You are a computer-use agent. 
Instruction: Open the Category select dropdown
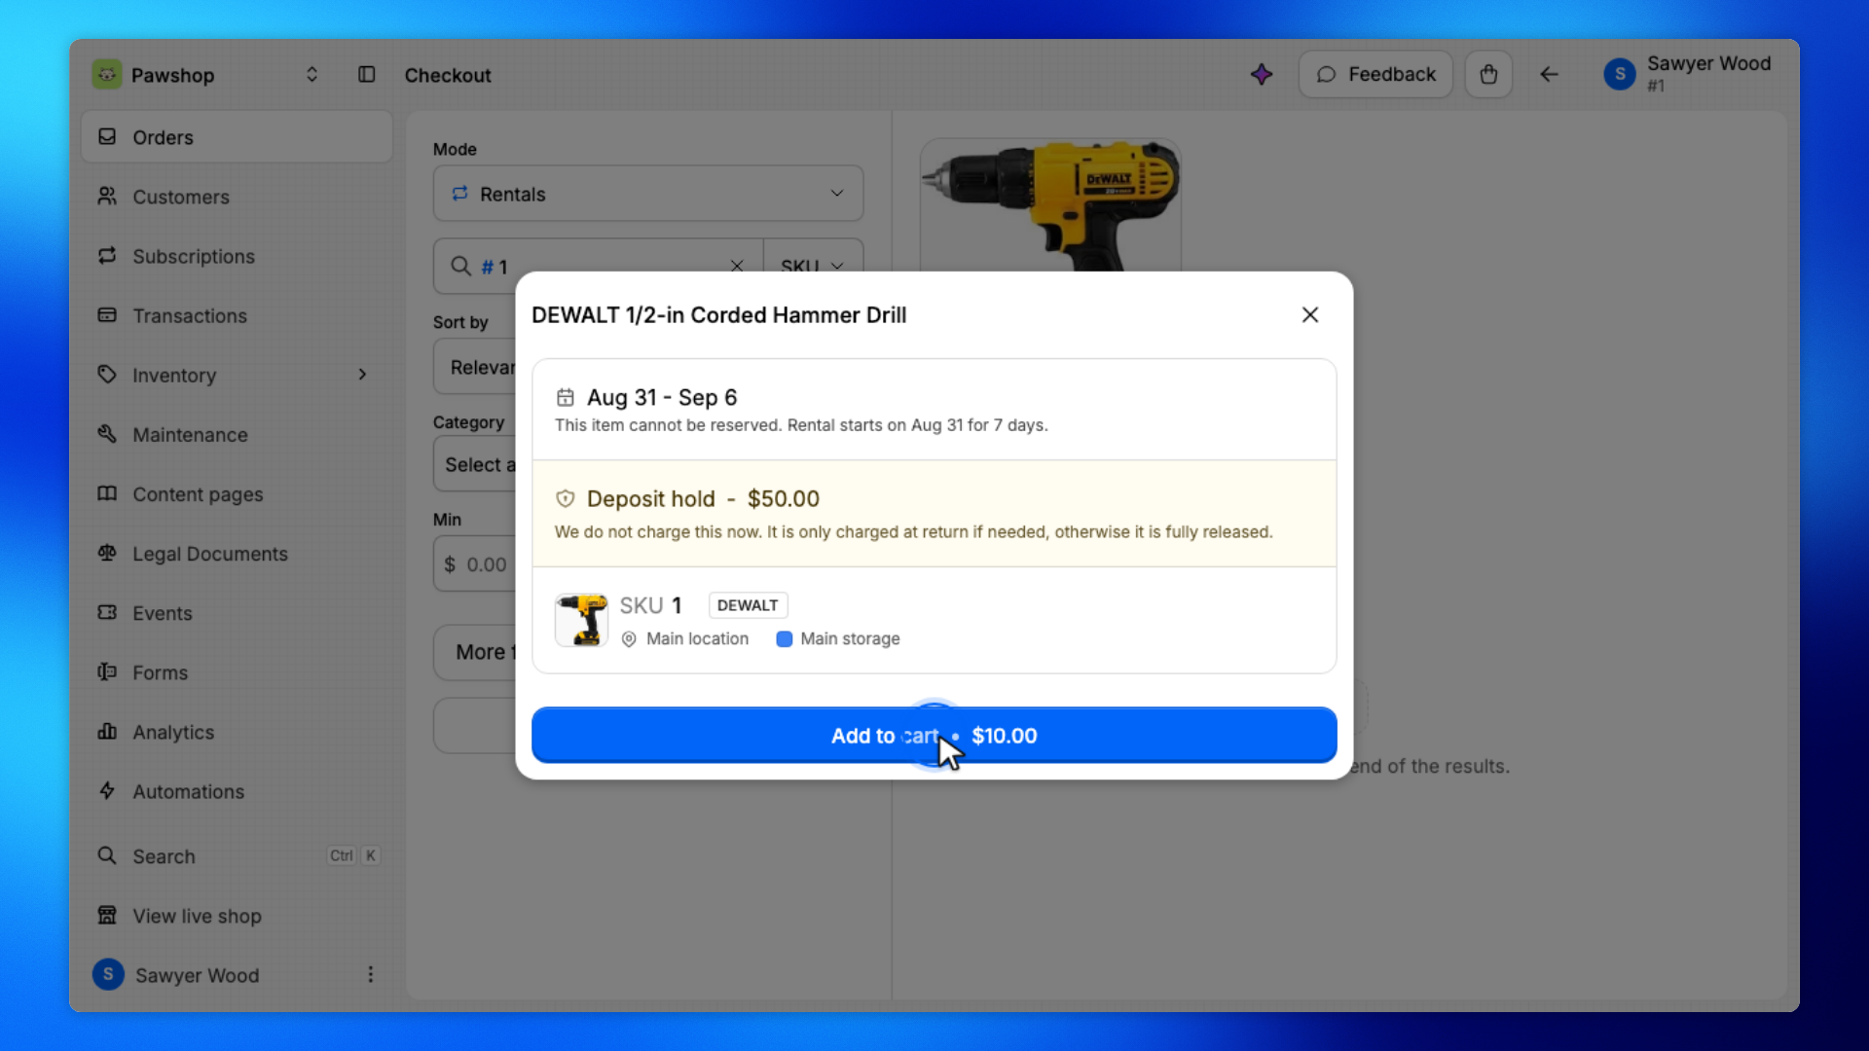(x=475, y=464)
